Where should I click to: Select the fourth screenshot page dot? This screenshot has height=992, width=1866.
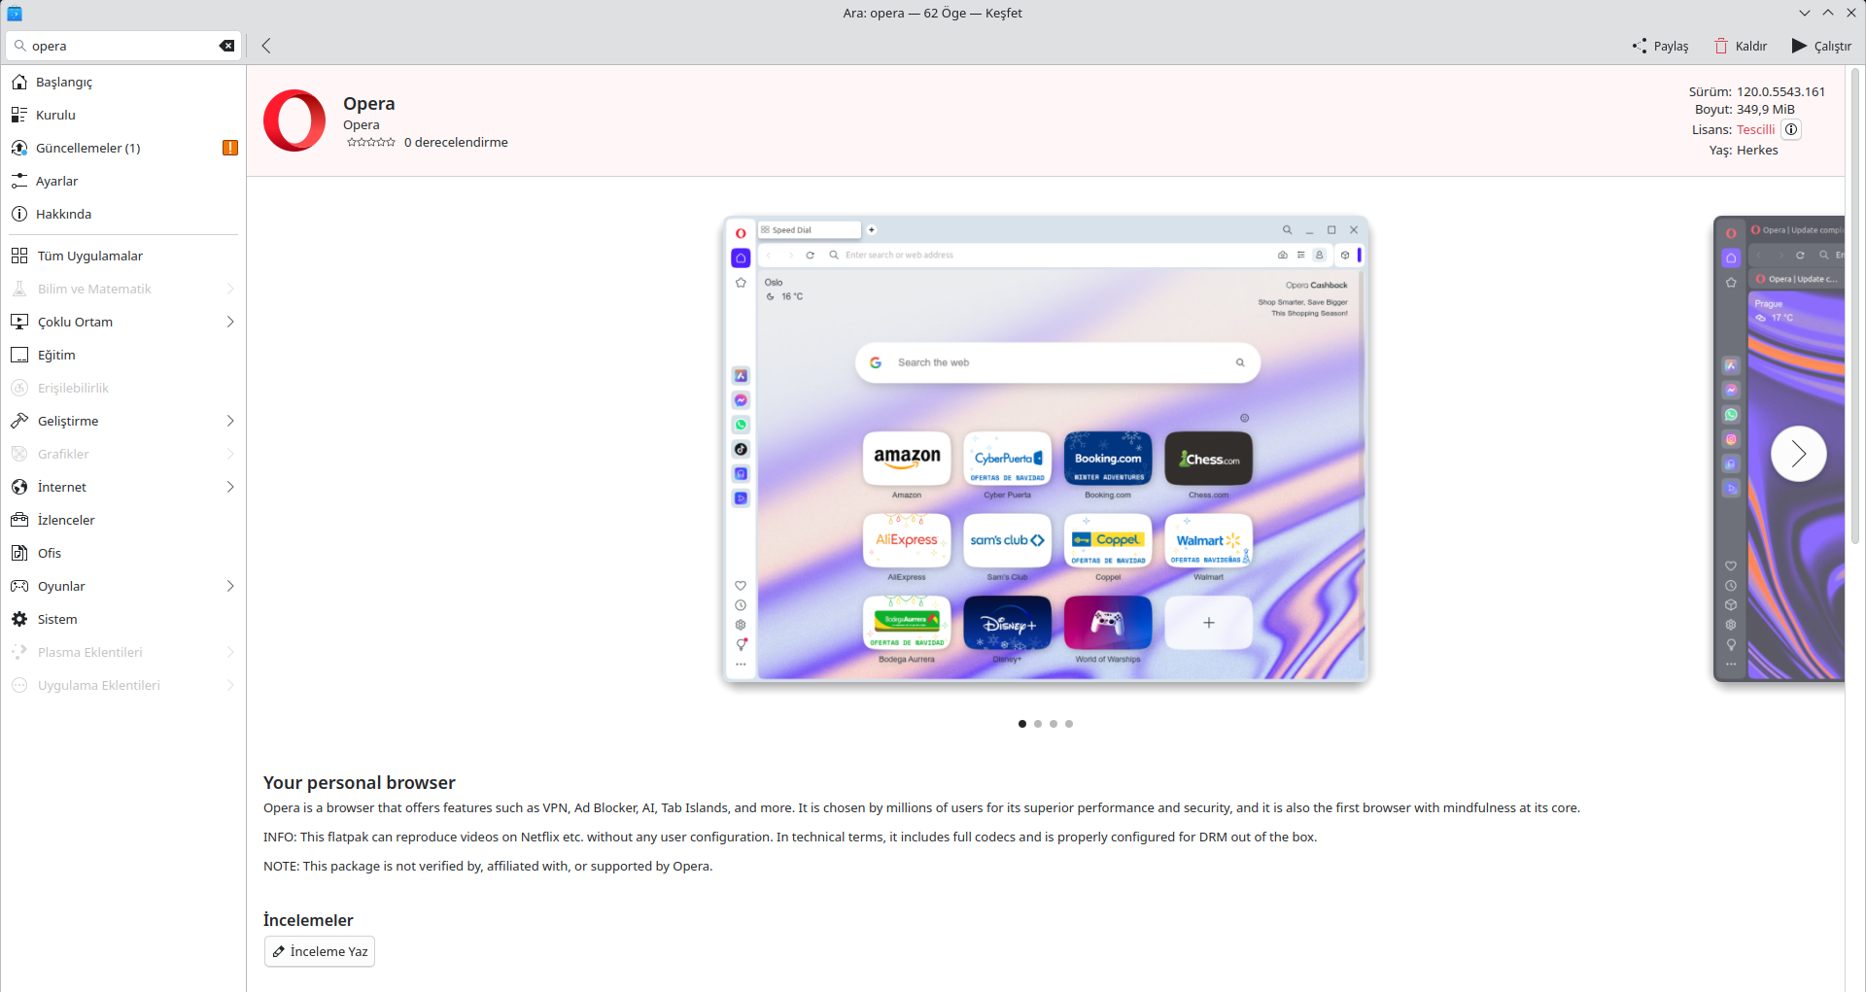coord(1069,724)
